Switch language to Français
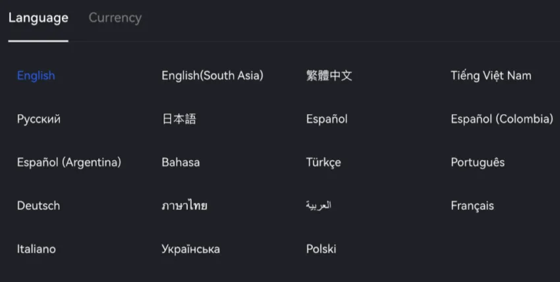This screenshot has height=282, width=560. pyautogui.click(x=472, y=206)
